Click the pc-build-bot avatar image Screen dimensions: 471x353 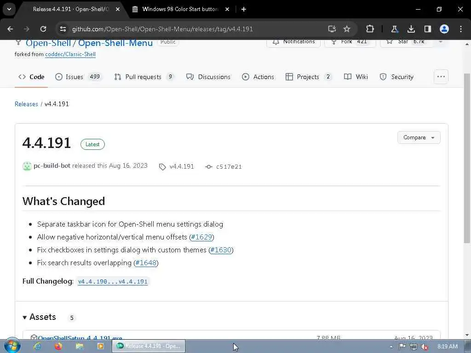27,166
